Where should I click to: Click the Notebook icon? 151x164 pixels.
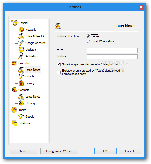(x=14, y=123)
